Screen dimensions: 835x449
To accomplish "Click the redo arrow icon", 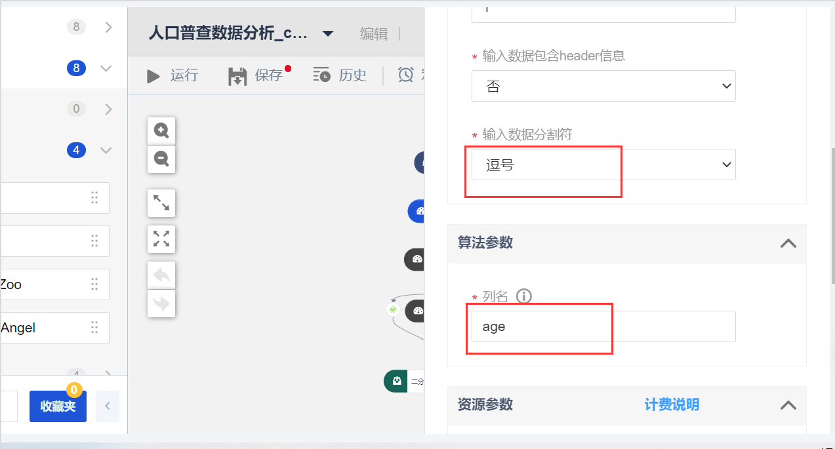I will click(x=161, y=303).
